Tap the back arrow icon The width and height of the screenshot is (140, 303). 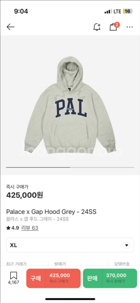coord(10,27)
